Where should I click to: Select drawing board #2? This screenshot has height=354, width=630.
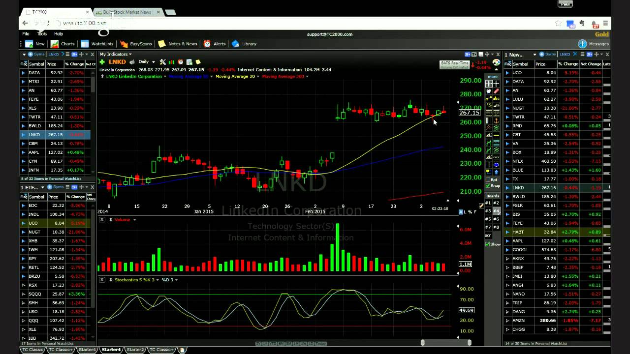click(x=496, y=203)
